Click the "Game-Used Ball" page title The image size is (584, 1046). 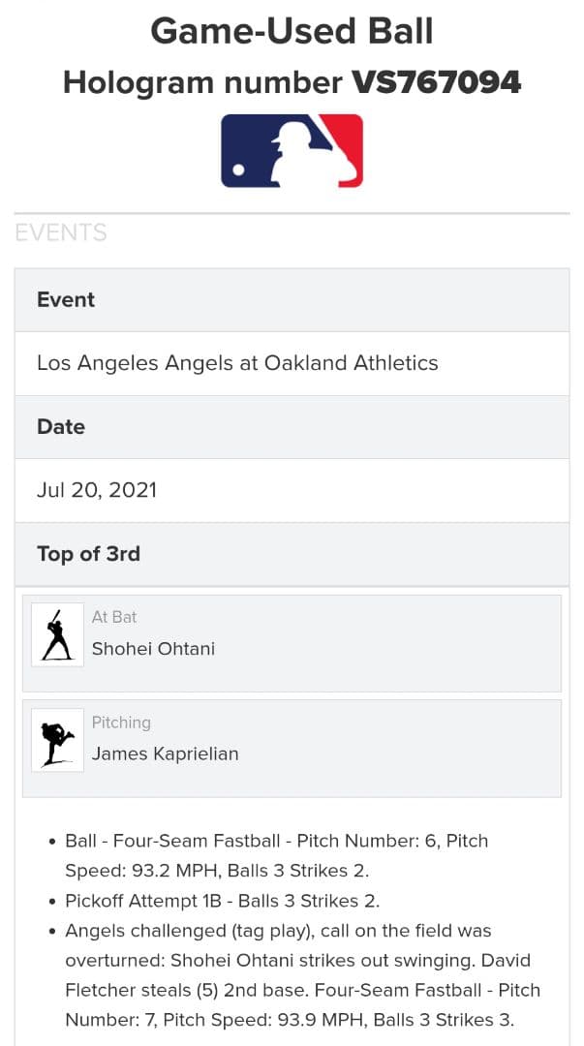pyautogui.click(x=292, y=31)
